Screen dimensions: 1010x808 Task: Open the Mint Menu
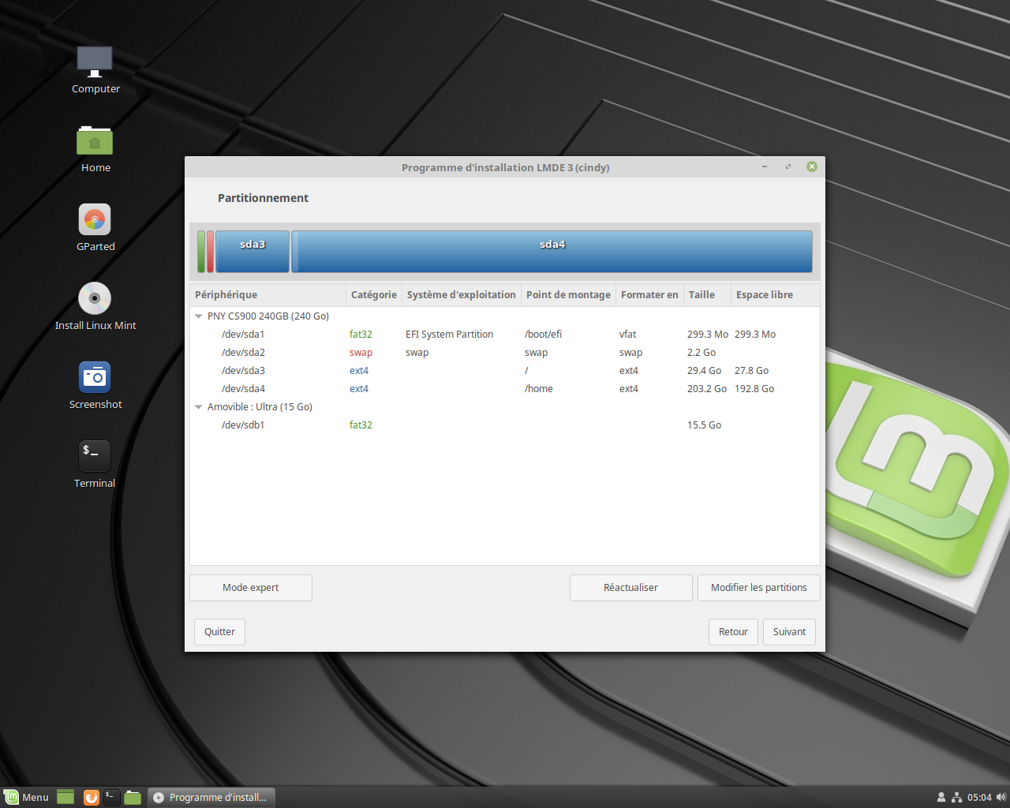tap(27, 797)
